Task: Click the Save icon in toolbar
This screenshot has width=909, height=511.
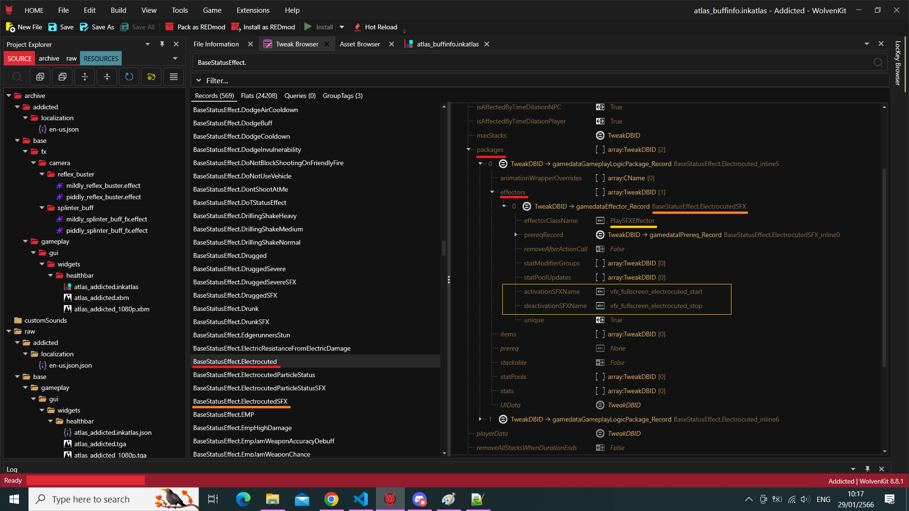Action: coord(53,27)
